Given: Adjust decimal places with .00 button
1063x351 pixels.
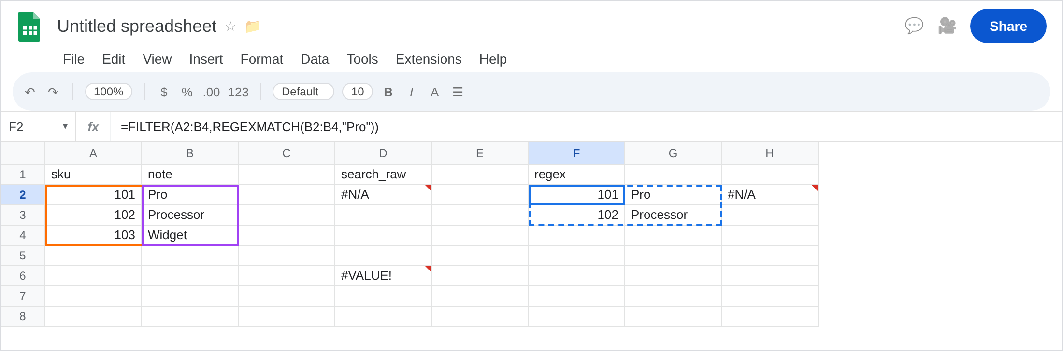Looking at the screenshot, I should (x=211, y=92).
